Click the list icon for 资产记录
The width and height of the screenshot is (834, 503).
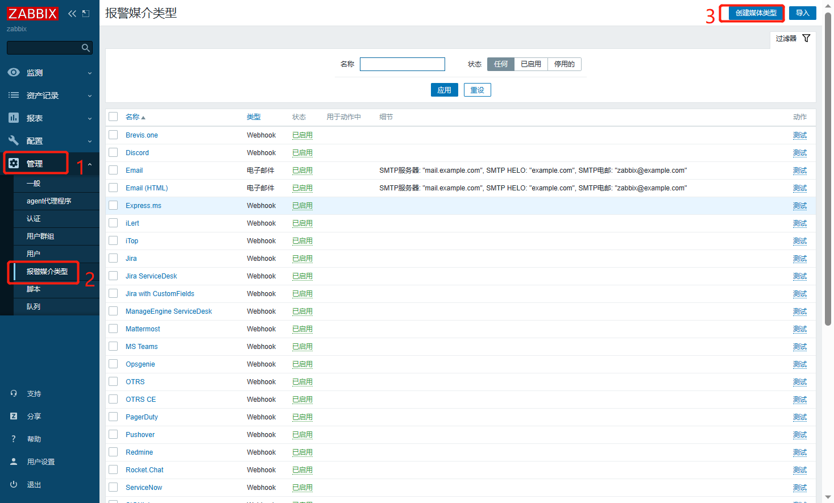click(x=14, y=95)
